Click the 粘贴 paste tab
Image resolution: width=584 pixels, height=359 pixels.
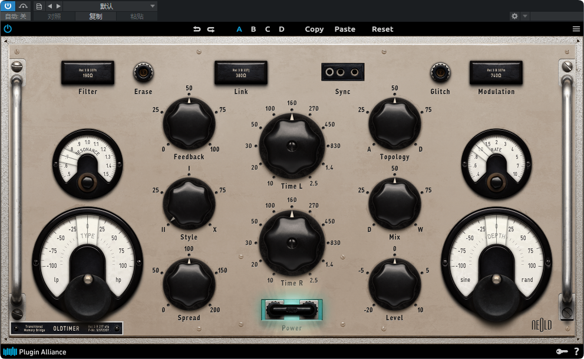[x=137, y=16]
